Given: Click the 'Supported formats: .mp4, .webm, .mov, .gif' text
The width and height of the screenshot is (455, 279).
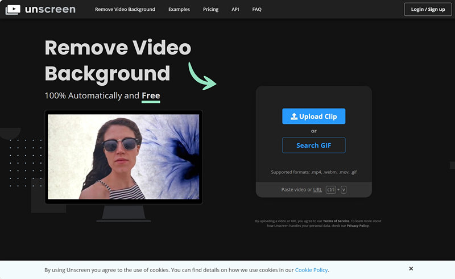Looking at the screenshot, I should 314,172.
